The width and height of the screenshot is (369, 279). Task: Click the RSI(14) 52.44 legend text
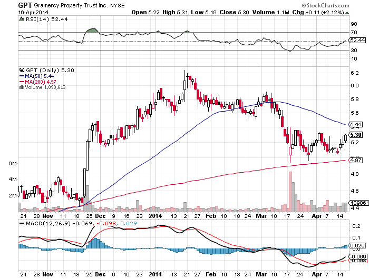click(46, 19)
